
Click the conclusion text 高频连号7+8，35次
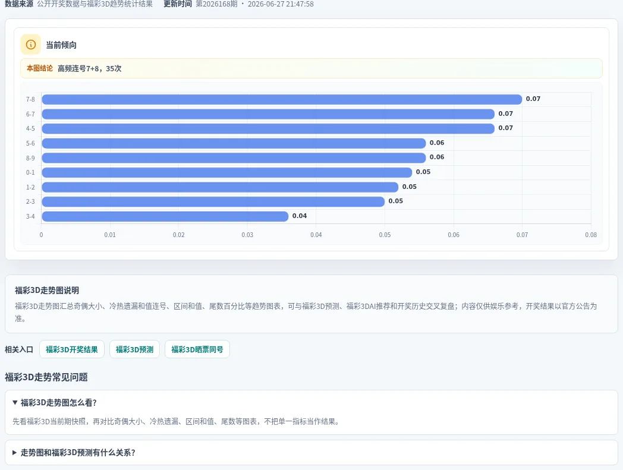pos(89,68)
